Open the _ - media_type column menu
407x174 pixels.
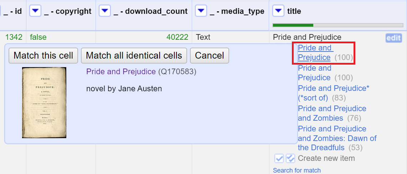click(x=201, y=11)
